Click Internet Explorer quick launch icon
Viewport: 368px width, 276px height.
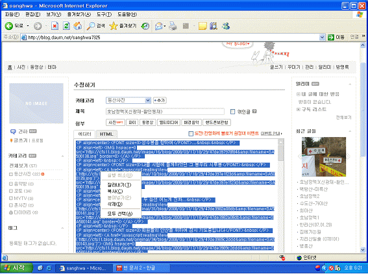(49, 268)
